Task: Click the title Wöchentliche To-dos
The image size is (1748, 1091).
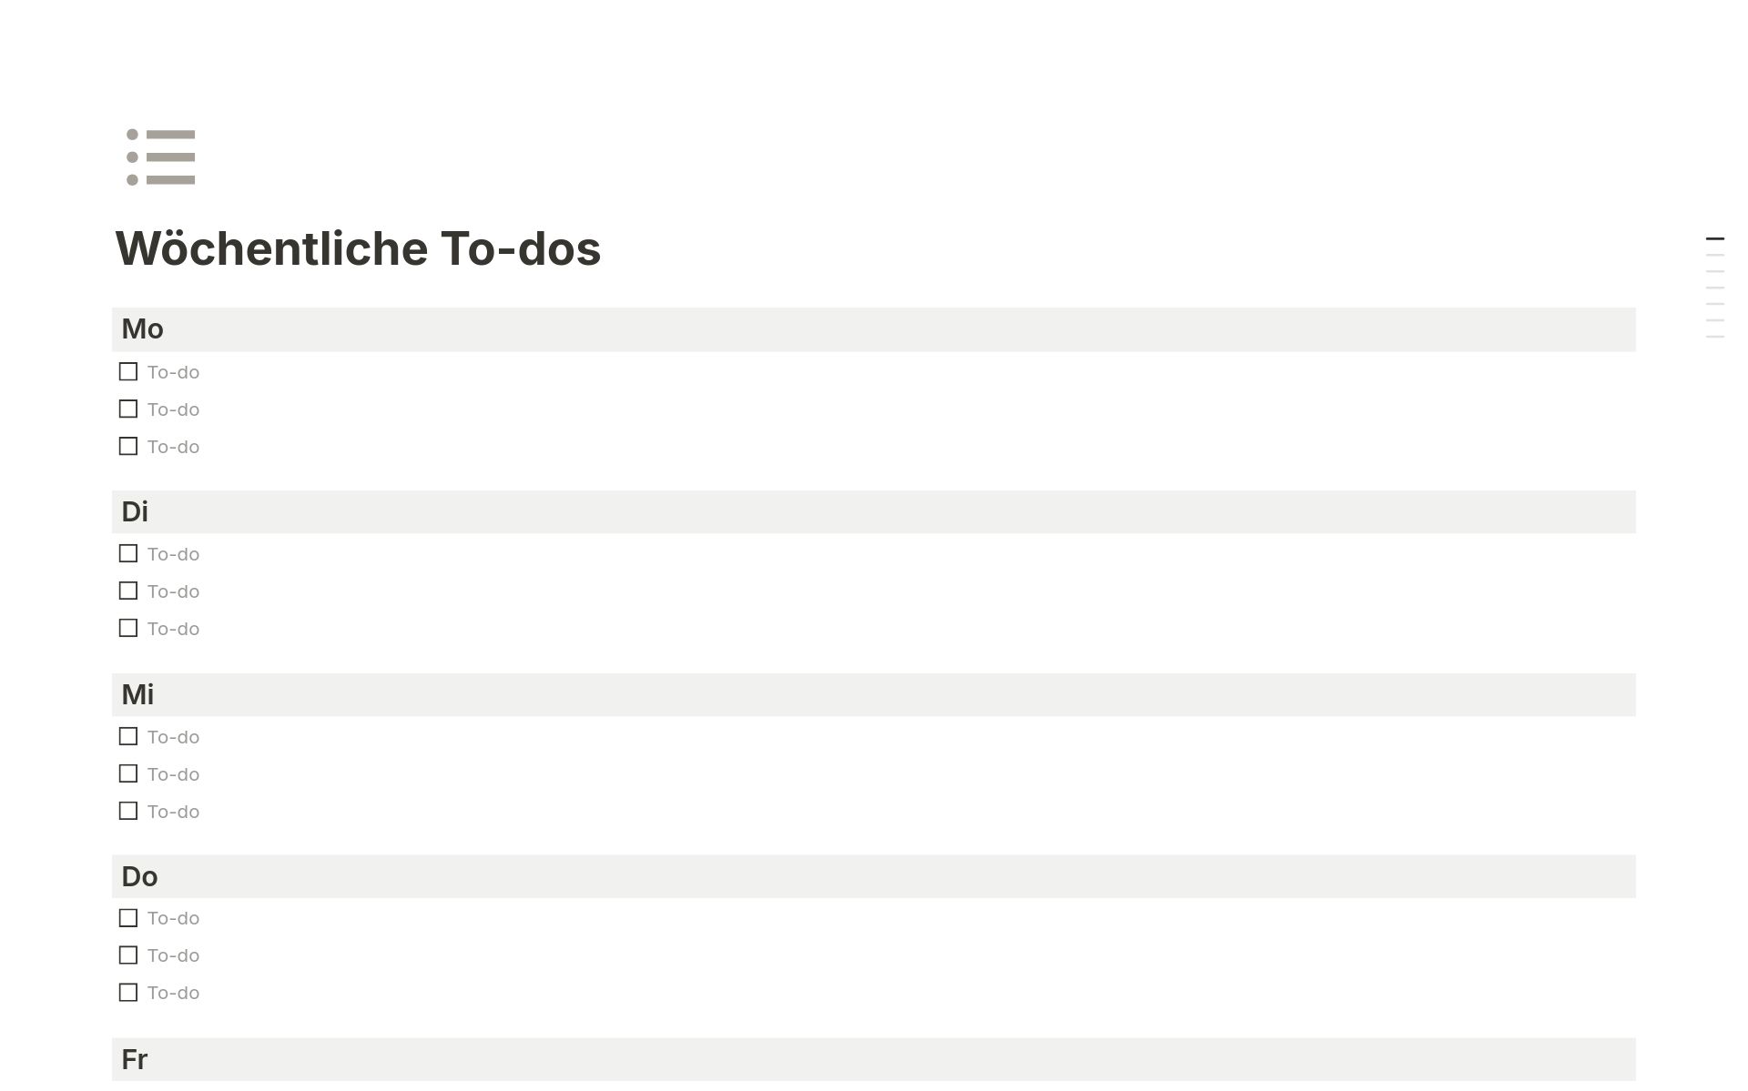Action: pos(357,248)
